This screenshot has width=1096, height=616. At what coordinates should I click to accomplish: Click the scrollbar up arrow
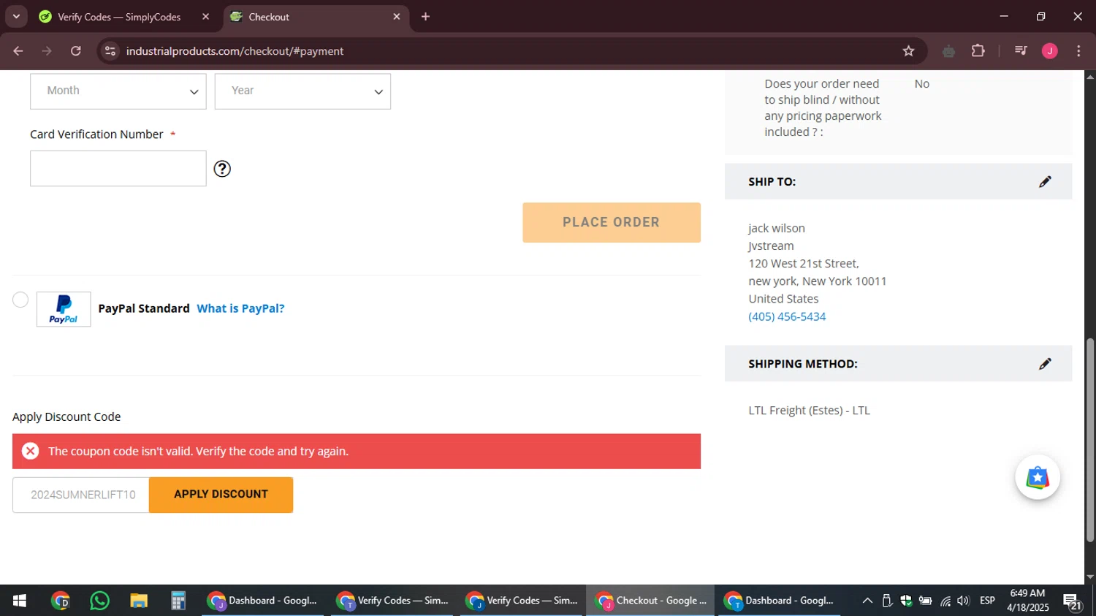click(x=1090, y=76)
